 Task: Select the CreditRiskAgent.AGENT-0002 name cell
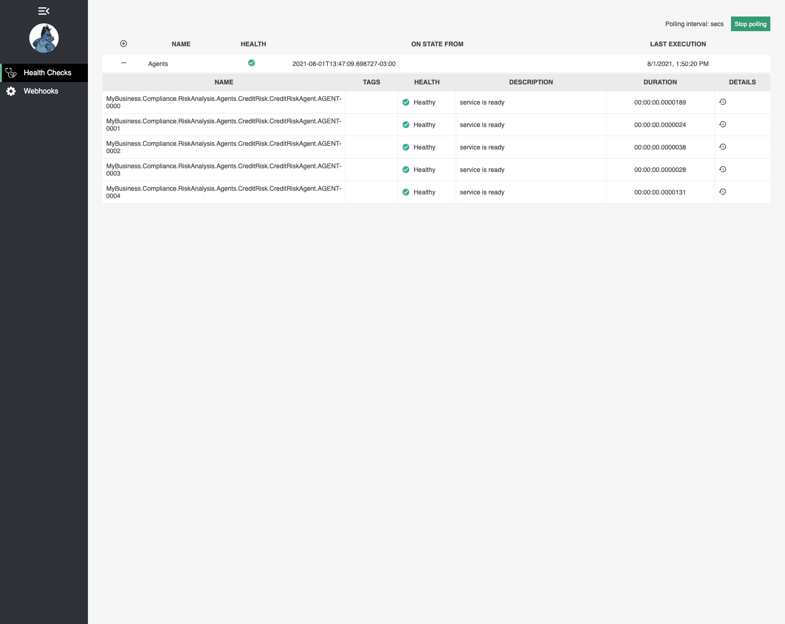pos(224,147)
